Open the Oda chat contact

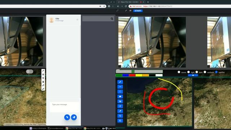[x=64, y=19]
